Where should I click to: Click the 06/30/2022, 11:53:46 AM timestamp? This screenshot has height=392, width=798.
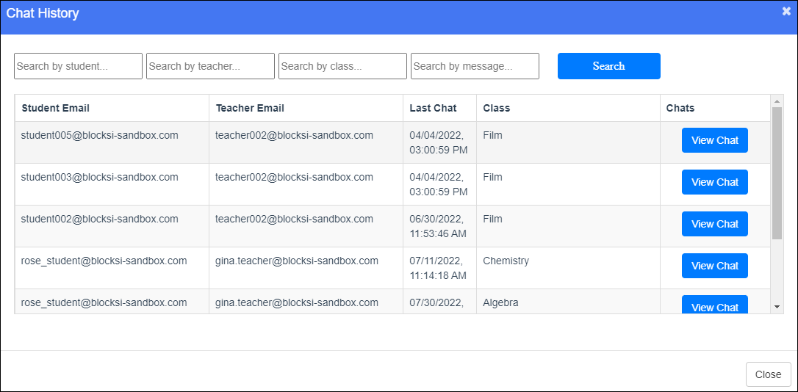click(438, 226)
